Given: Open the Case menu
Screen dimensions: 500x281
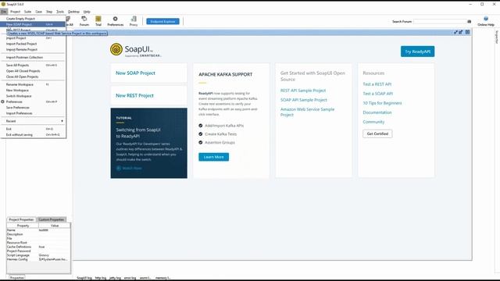Looking at the screenshot, I should pyautogui.click(x=38, y=12).
